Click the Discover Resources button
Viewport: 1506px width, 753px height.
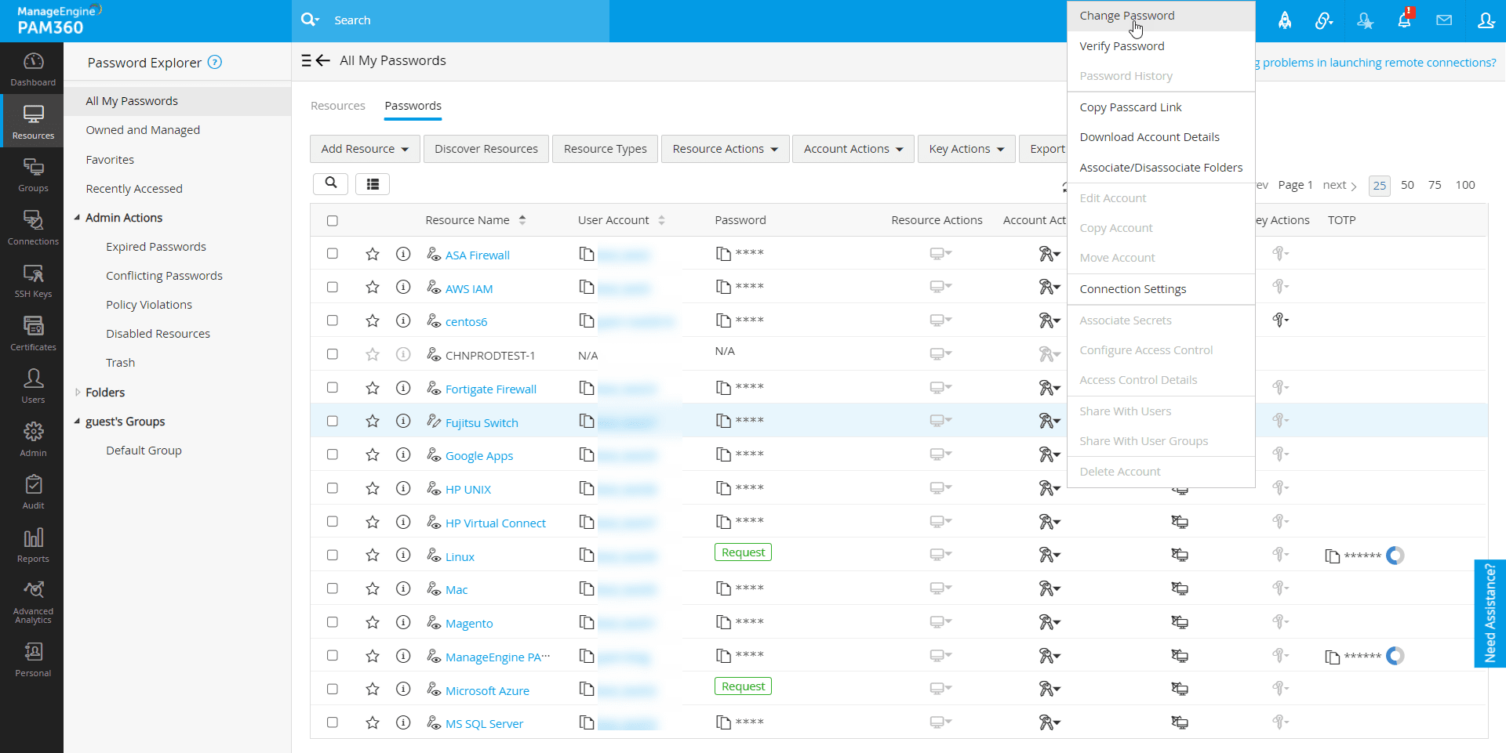click(486, 149)
